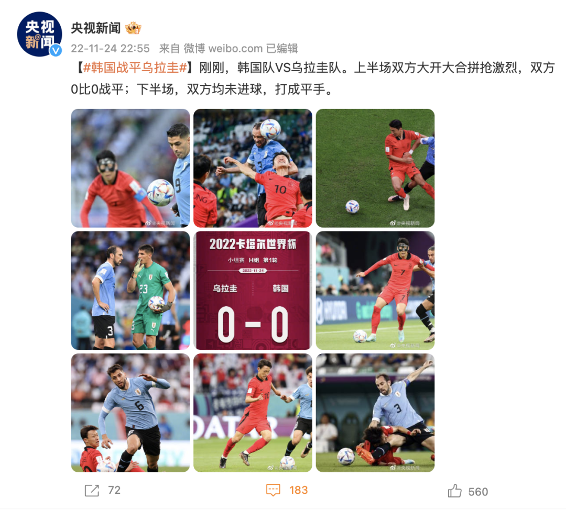Viewport: 566px width, 510px height.
Task: Open the 央视新闻 username link
Action: tap(96, 28)
